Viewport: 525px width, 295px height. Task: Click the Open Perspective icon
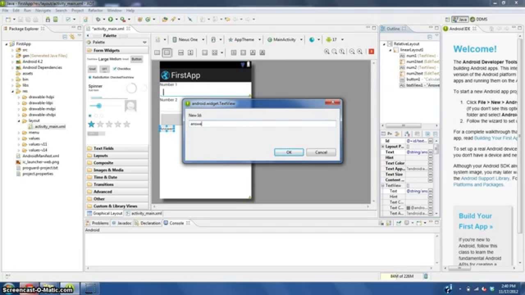coord(447,19)
